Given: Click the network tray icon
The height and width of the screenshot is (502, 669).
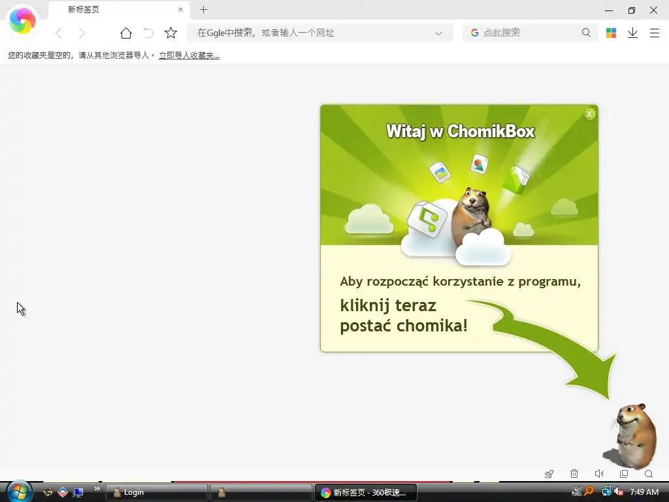Looking at the screenshot, I should tap(606, 492).
